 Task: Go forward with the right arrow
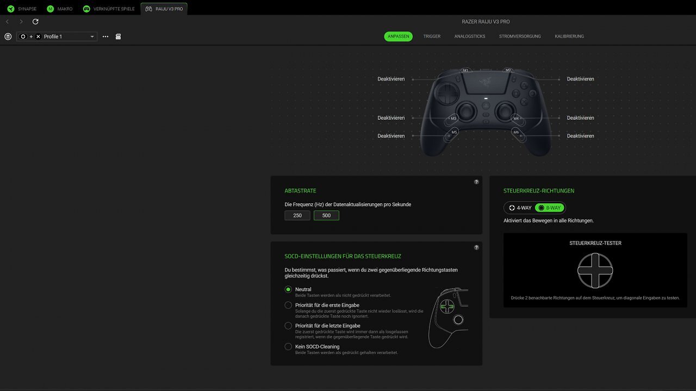tap(21, 22)
